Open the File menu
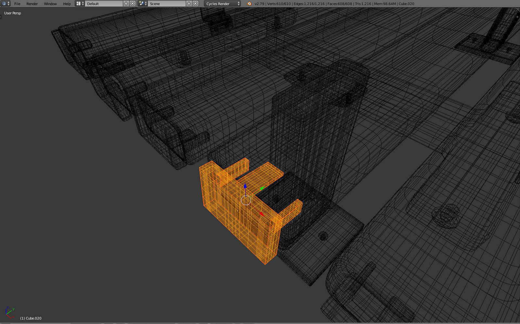This screenshot has width=520, height=324. coord(17,4)
